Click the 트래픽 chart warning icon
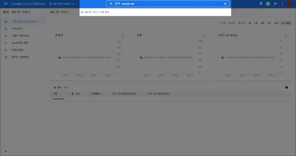 pyautogui.click(x=60, y=57)
